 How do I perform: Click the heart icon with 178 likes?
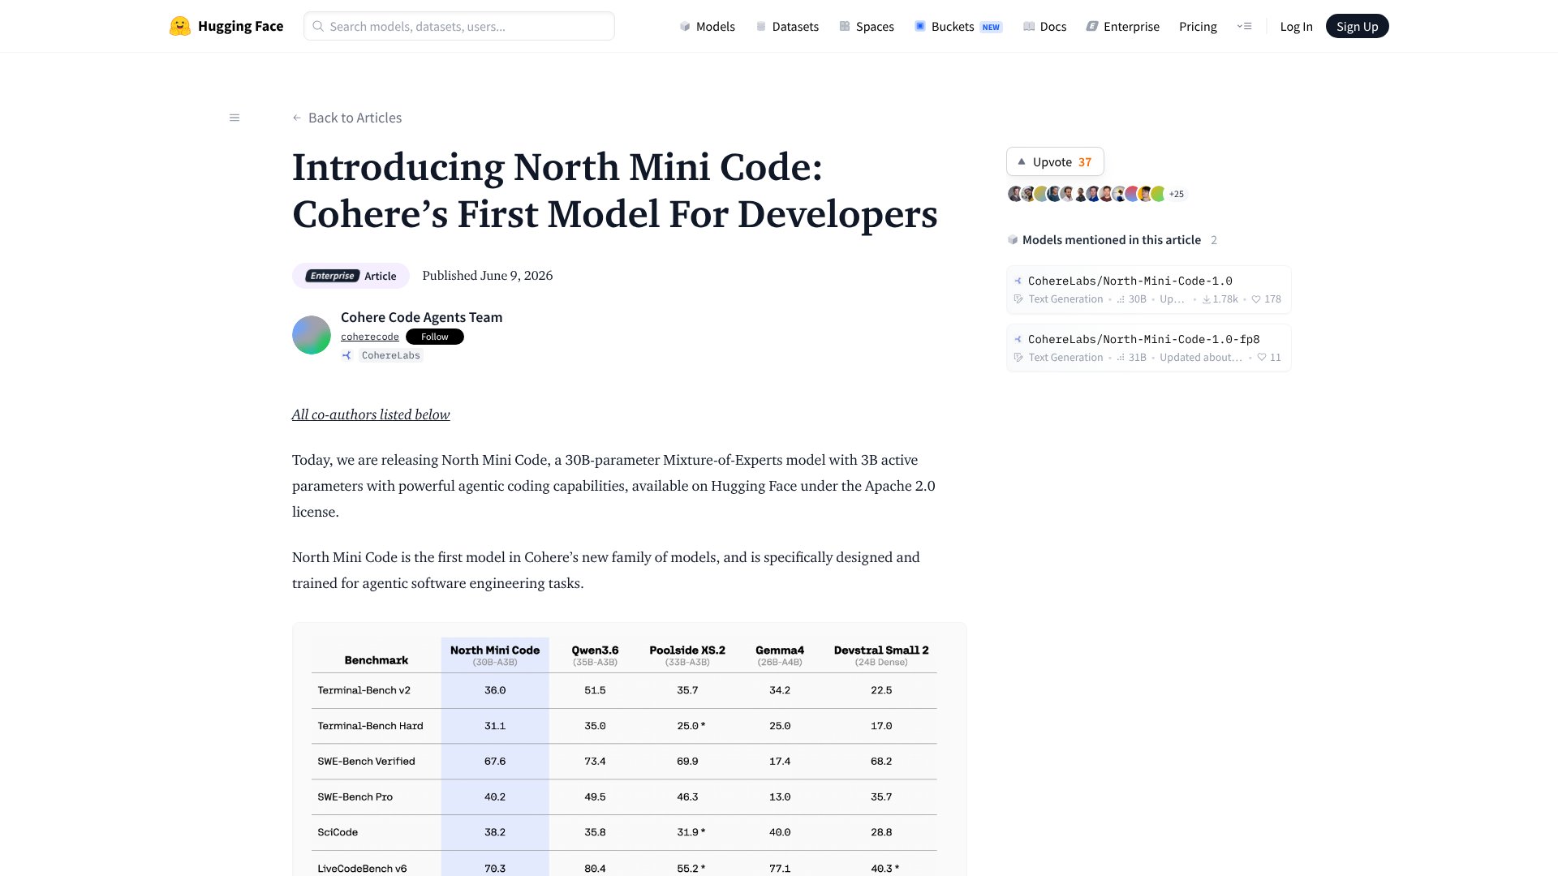point(1256,299)
